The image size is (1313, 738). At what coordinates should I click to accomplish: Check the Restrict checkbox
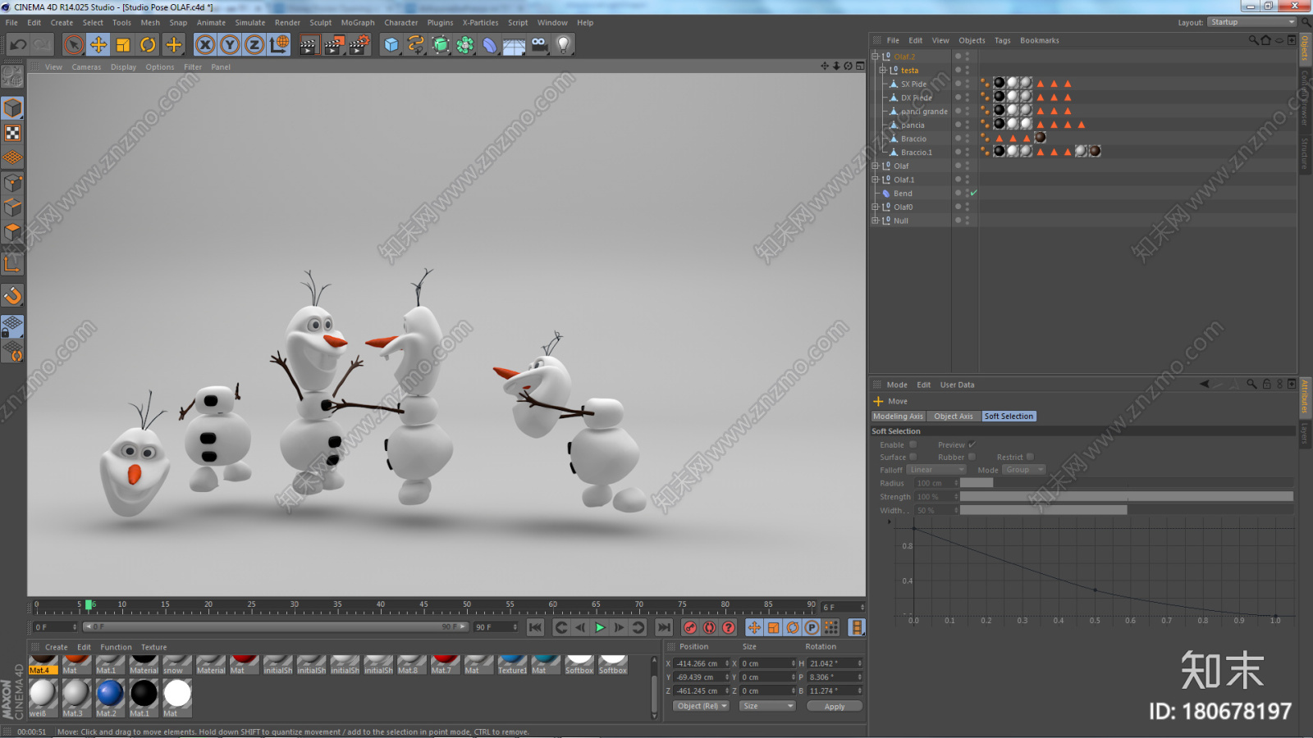(x=1030, y=457)
